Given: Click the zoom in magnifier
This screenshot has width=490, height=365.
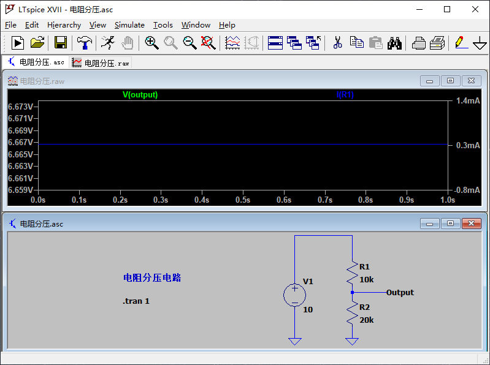Looking at the screenshot, I should 151,42.
